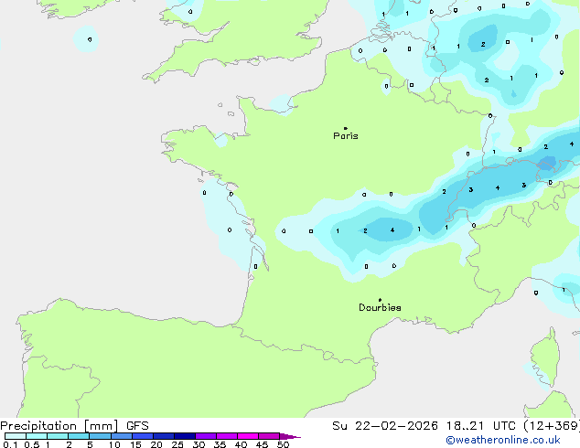
Task: Click the legend label '0.5'
Action: click(32, 444)
